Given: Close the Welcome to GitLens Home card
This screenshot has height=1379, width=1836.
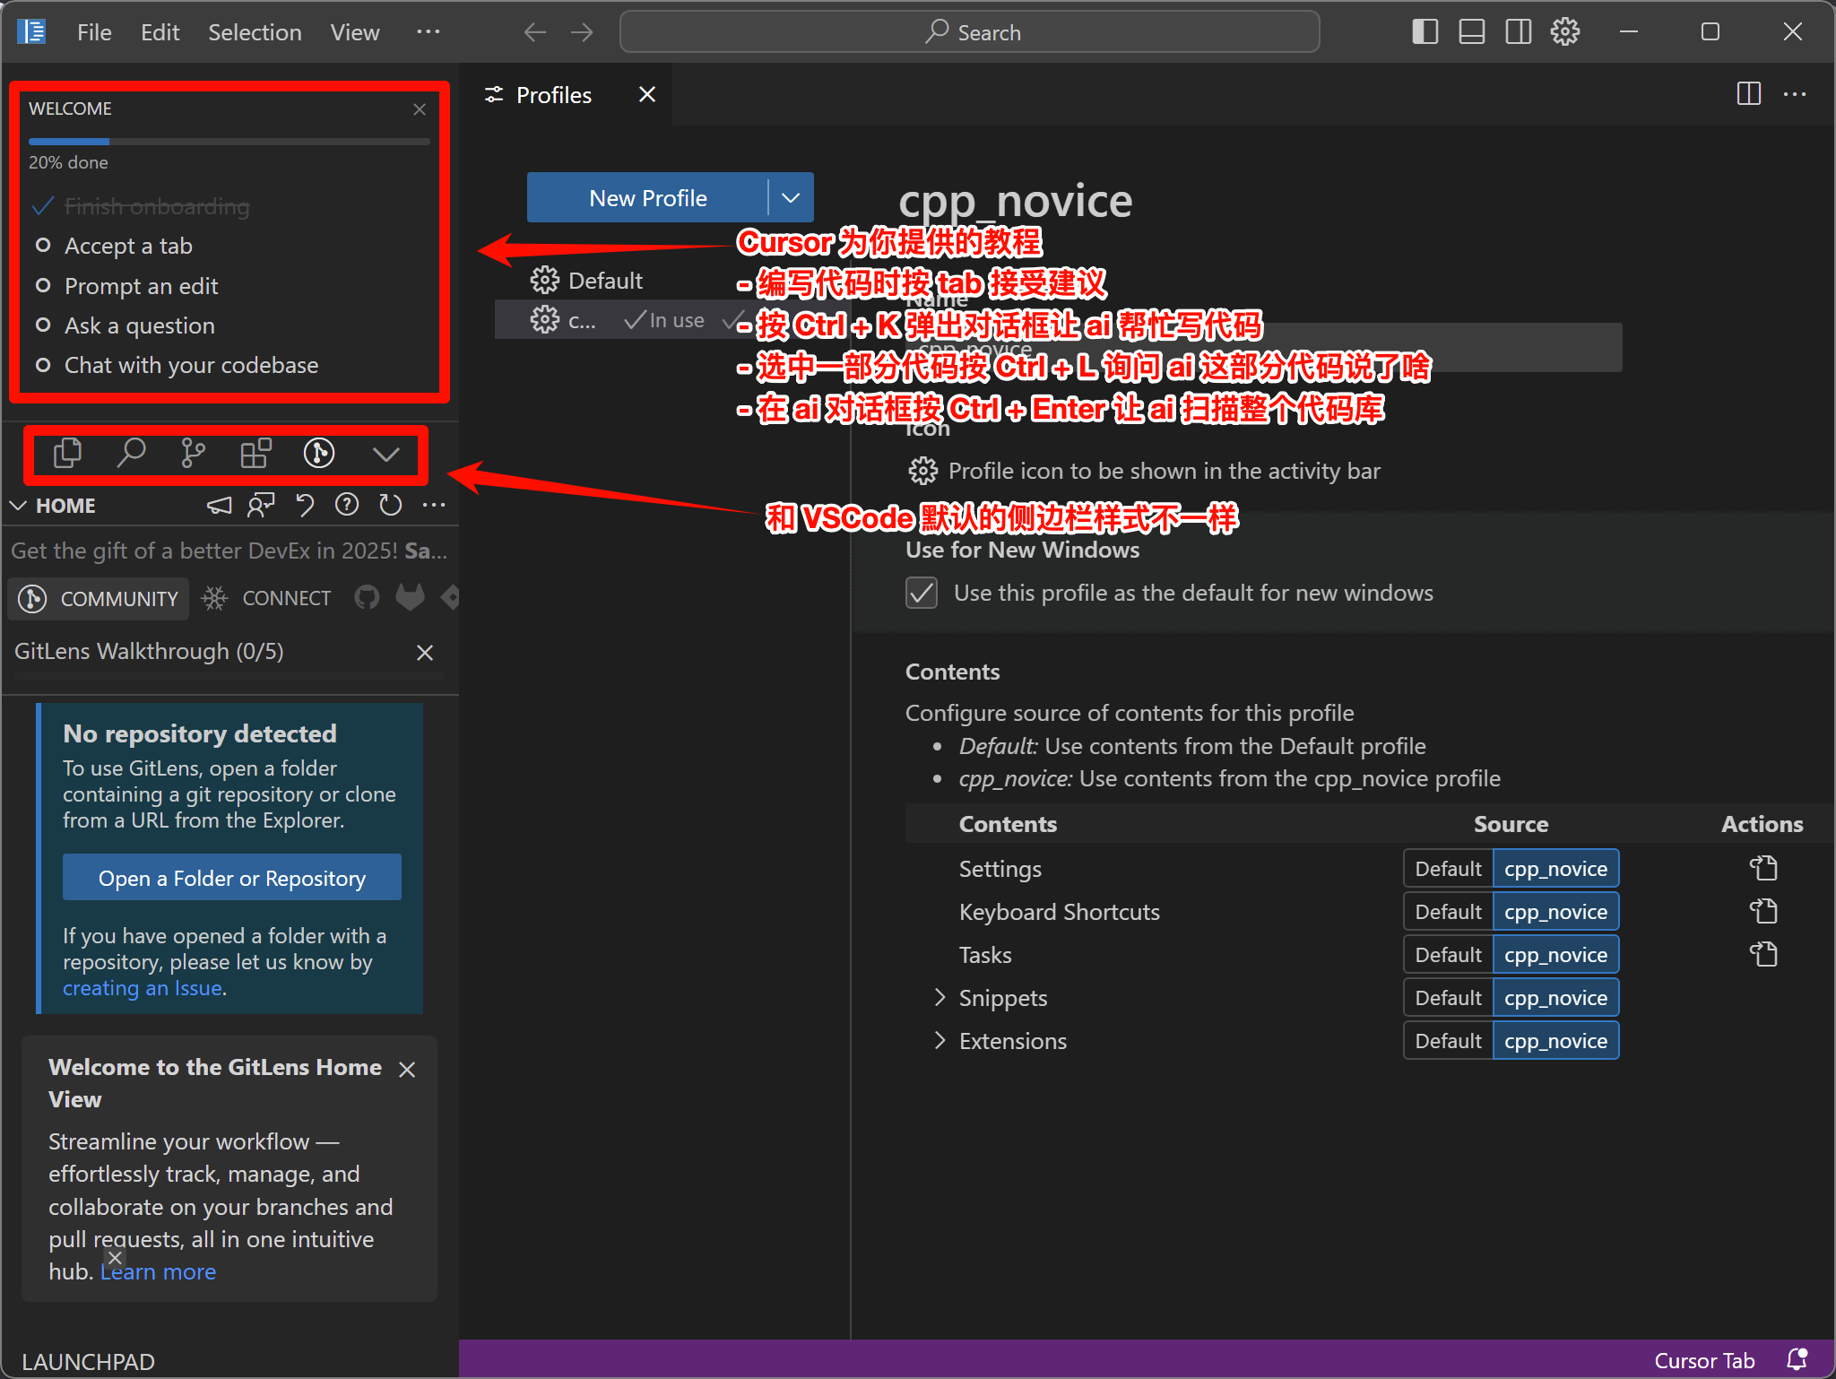Looking at the screenshot, I should [x=407, y=1070].
